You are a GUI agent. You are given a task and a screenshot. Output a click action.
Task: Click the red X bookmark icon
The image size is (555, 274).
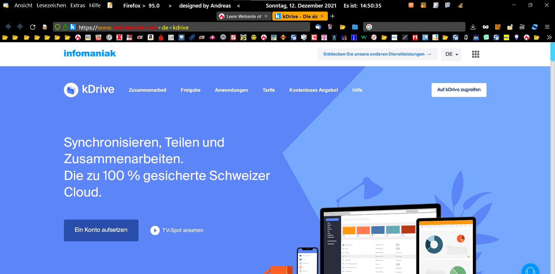pyautogui.click(x=119, y=37)
